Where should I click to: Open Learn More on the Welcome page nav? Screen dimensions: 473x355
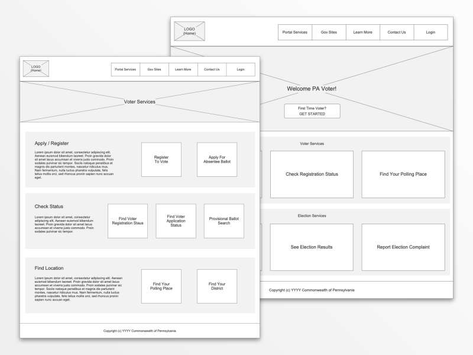click(363, 32)
